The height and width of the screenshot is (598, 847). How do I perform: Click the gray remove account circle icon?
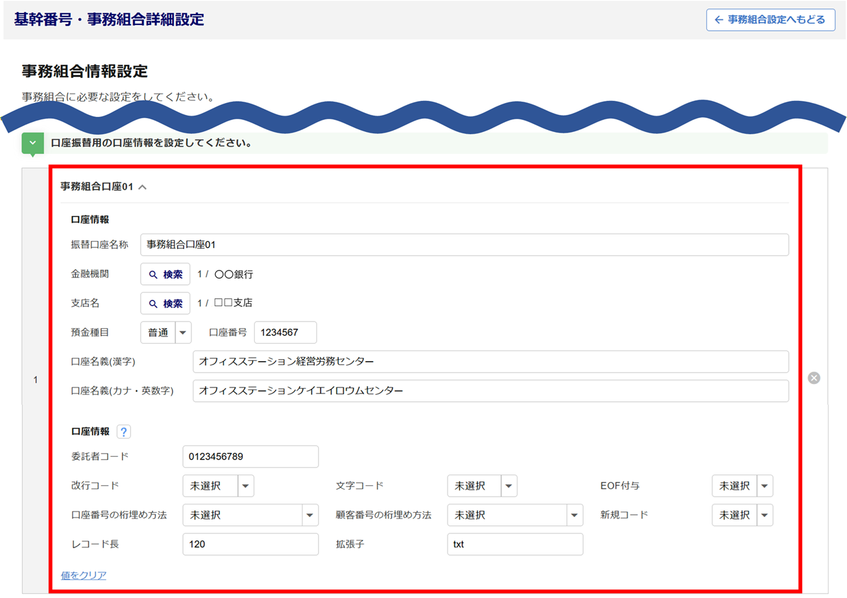[x=814, y=378]
